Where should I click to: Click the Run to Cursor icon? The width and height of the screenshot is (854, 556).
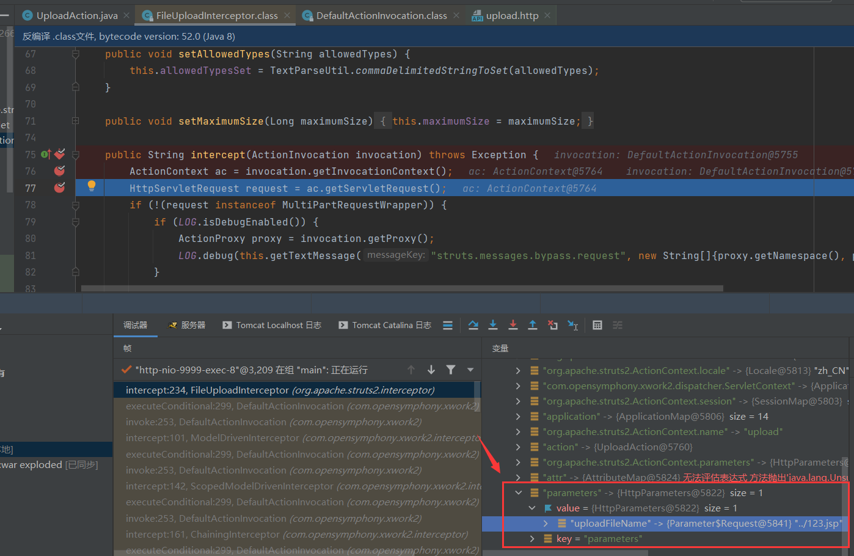click(572, 325)
